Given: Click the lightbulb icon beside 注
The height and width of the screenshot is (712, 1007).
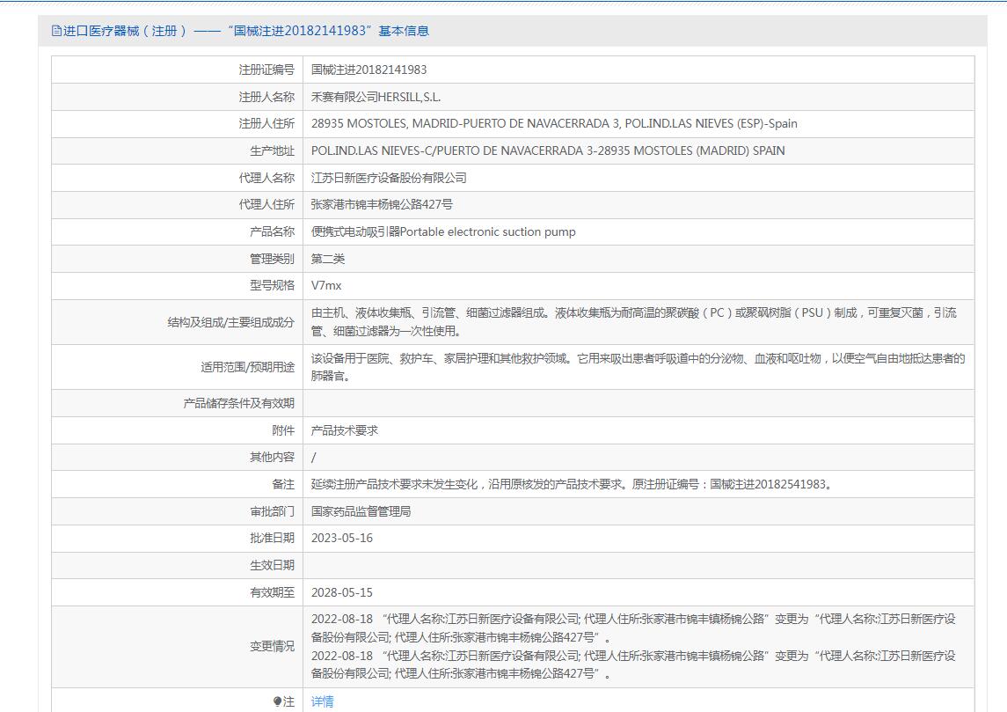Looking at the screenshot, I should 277,701.
